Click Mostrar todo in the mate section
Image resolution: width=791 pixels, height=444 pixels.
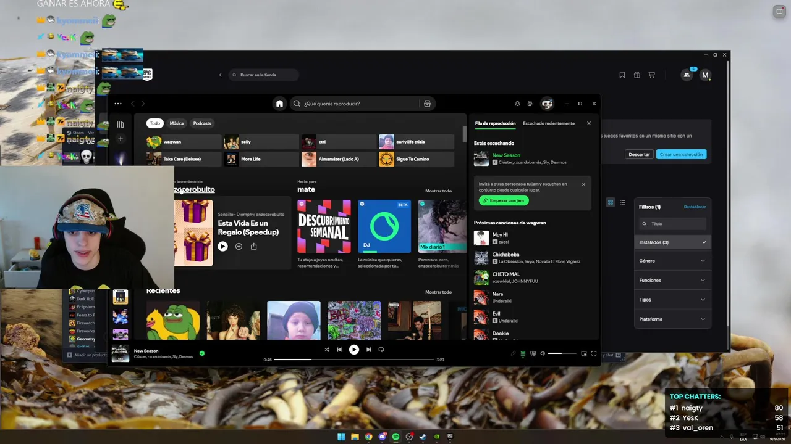(x=438, y=191)
